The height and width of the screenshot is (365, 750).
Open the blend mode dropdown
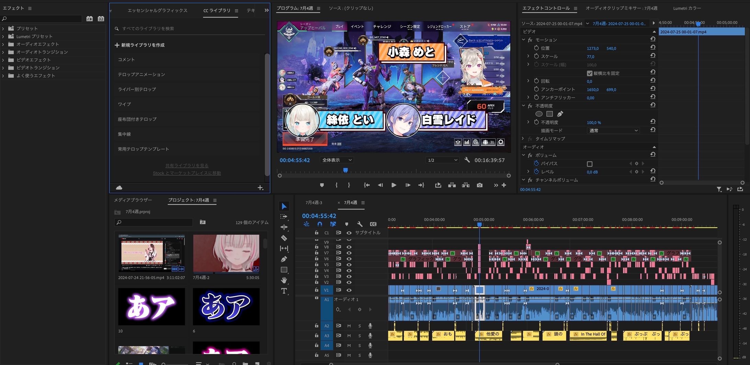click(613, 131)
